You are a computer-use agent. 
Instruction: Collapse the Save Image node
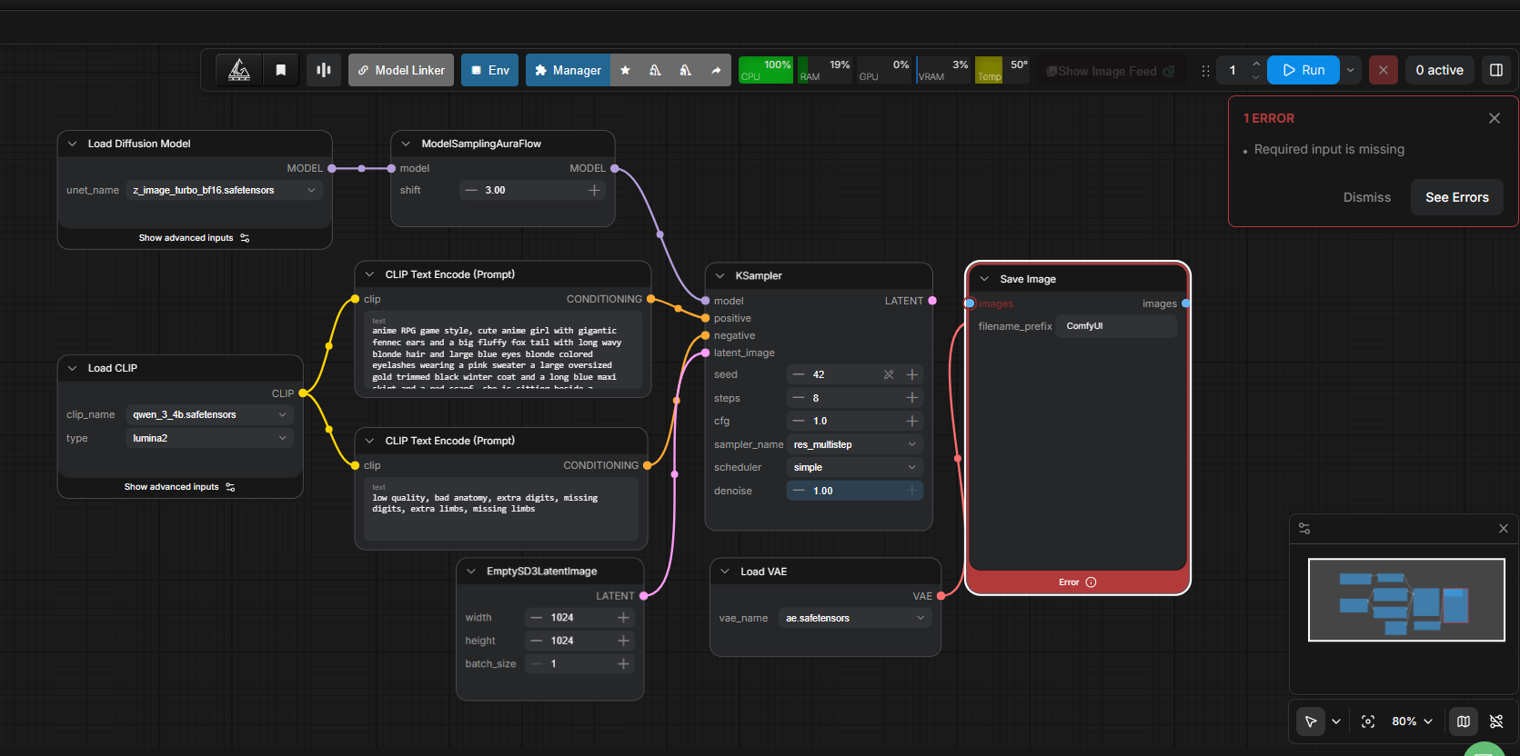984,279
